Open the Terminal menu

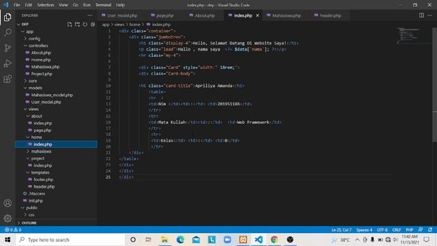pyautogui.click(x=103, y=5)
